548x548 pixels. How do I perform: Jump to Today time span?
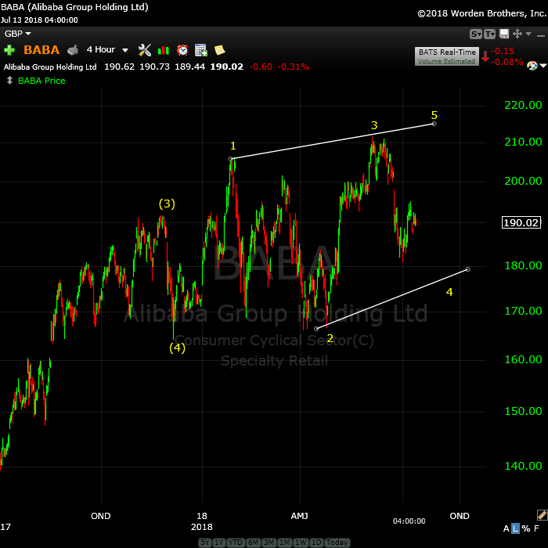pos(337,543)
